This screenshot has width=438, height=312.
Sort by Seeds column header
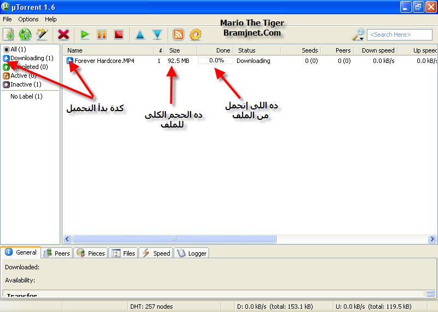301,50
